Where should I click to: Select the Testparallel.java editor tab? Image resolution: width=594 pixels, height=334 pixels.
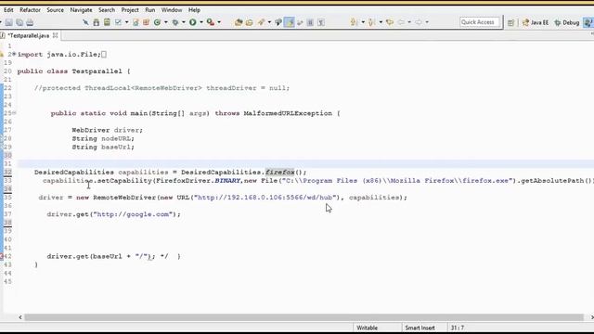(x=29, y=35)
